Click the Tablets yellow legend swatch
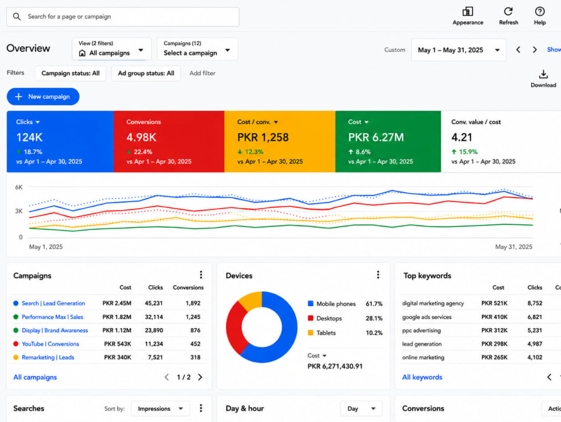561x422 pixels. 311,333
